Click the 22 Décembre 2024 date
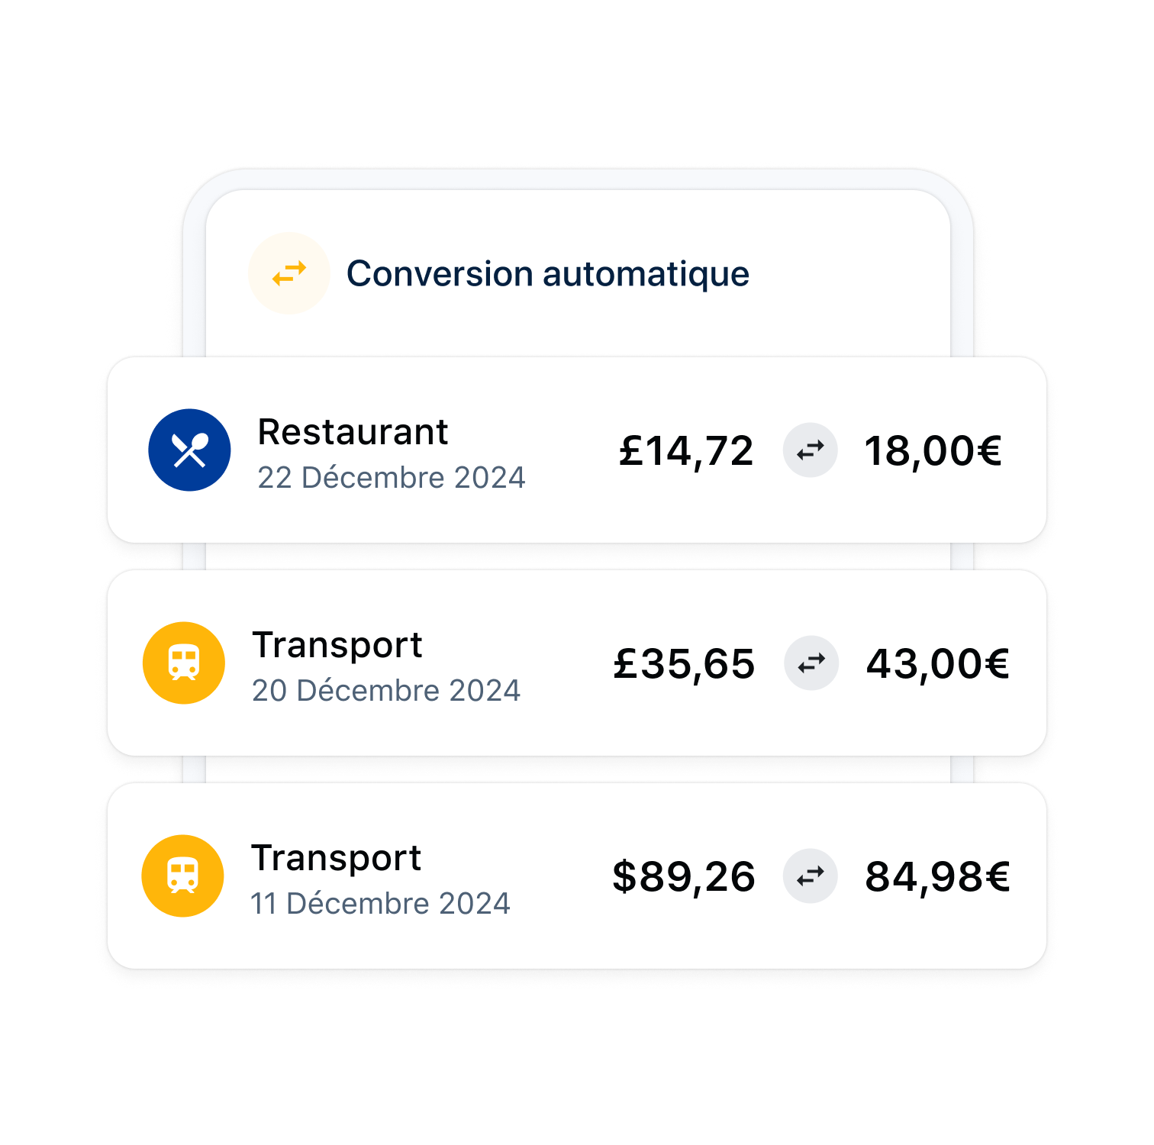 pyautogui.click(x=392, y=478)
